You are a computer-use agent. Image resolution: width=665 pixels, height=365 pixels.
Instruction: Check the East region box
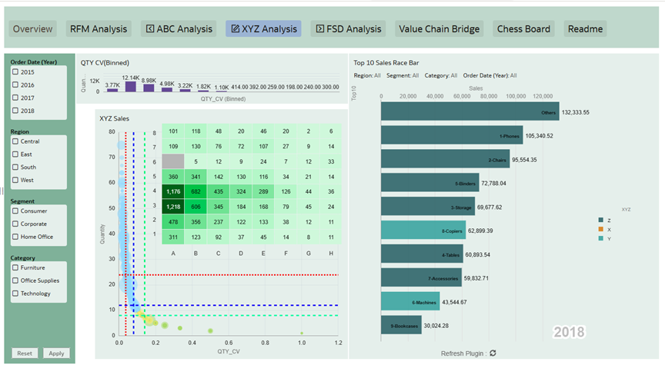(15, 154)
